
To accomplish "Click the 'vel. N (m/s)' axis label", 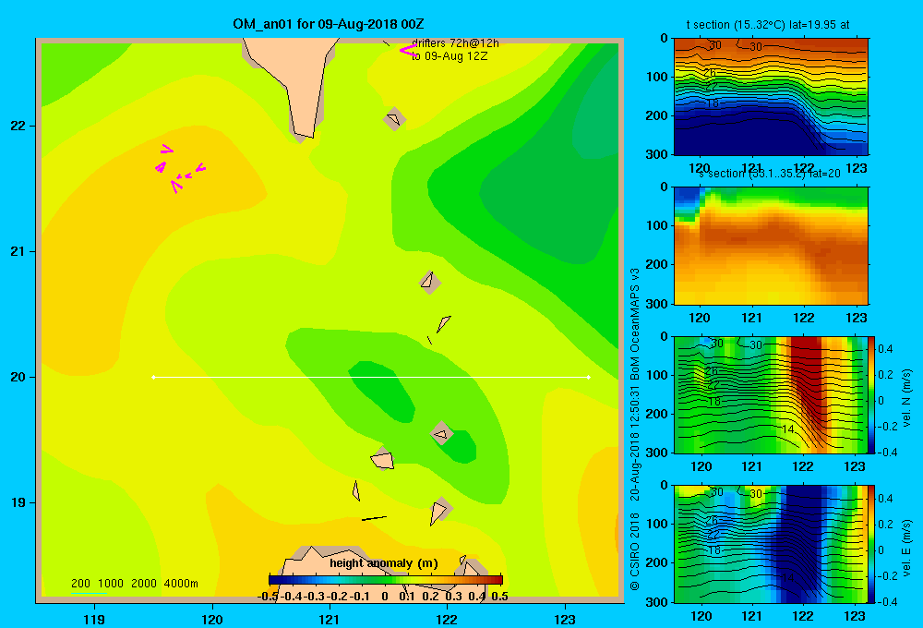I will (x=906, y=398).
